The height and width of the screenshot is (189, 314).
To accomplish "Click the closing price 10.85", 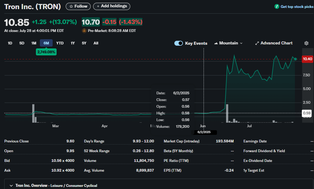I will [17, 23].
